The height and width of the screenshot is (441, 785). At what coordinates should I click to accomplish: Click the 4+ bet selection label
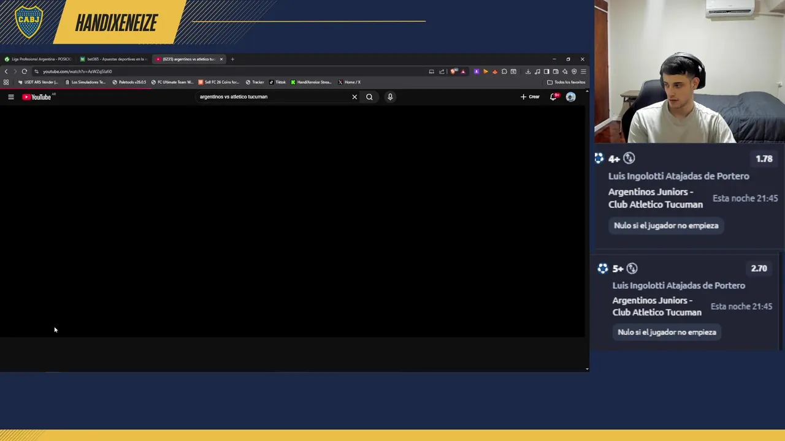point(614,159)
